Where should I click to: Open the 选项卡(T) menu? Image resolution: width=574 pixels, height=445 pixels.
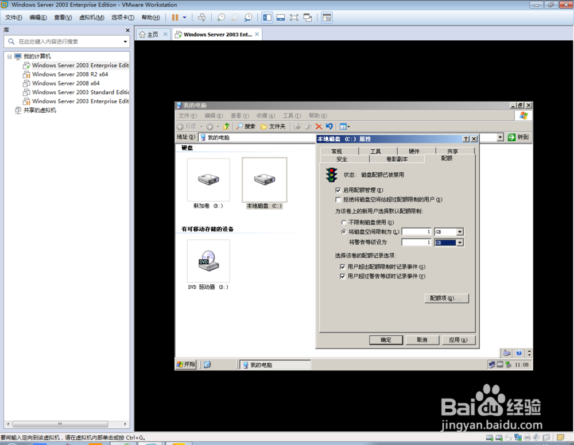[123, 18]
